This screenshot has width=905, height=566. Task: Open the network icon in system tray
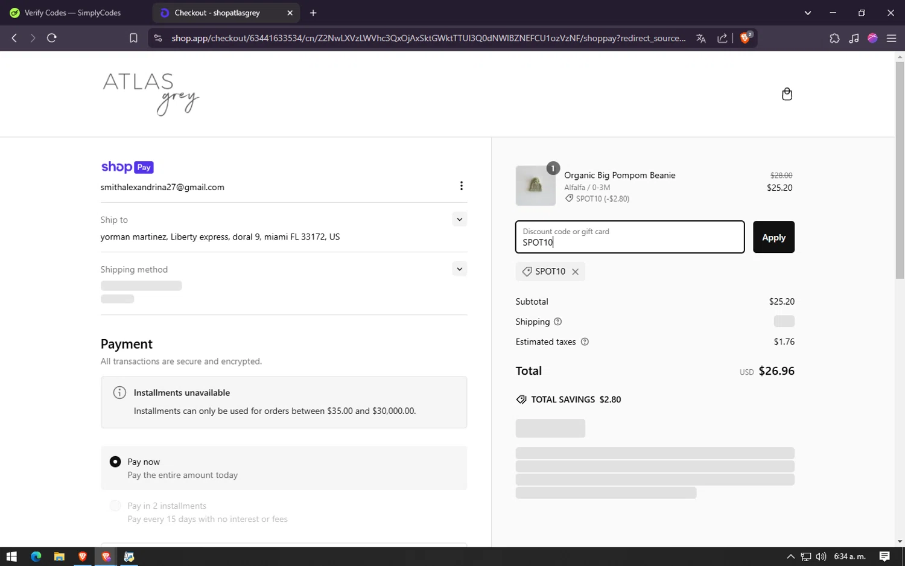tap(806, 556)
